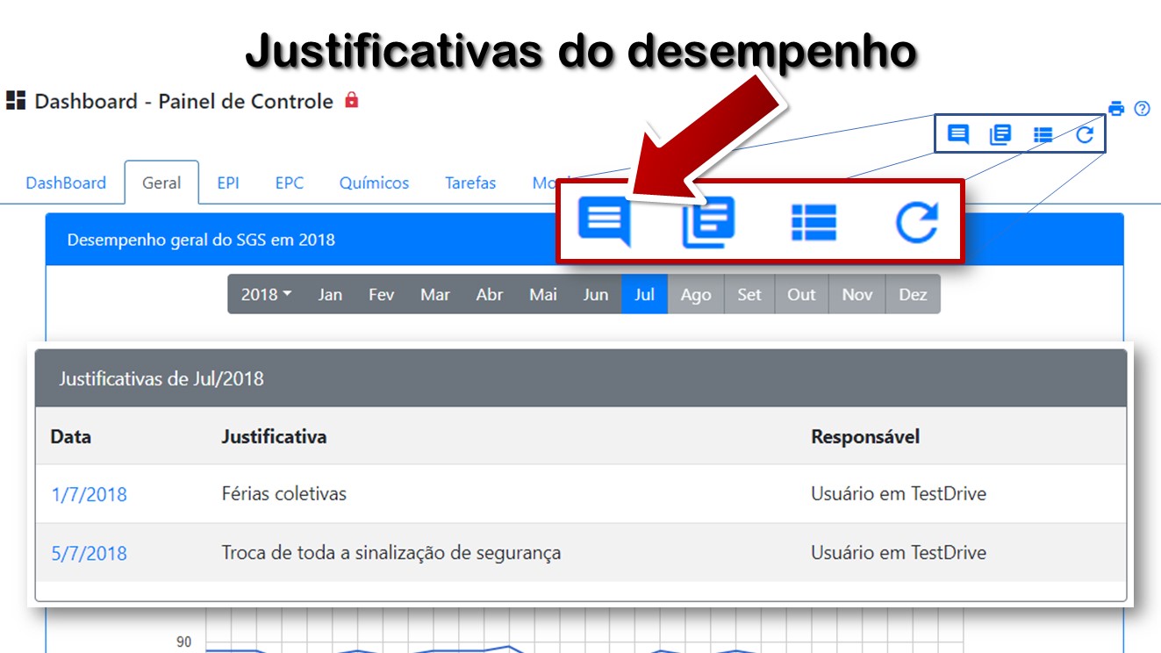Select month Fev
The image size is (1161, 653).
381,294
